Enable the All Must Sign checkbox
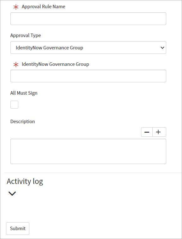The height and width of the screenshot is (239, 182). [x=14, y=104]
